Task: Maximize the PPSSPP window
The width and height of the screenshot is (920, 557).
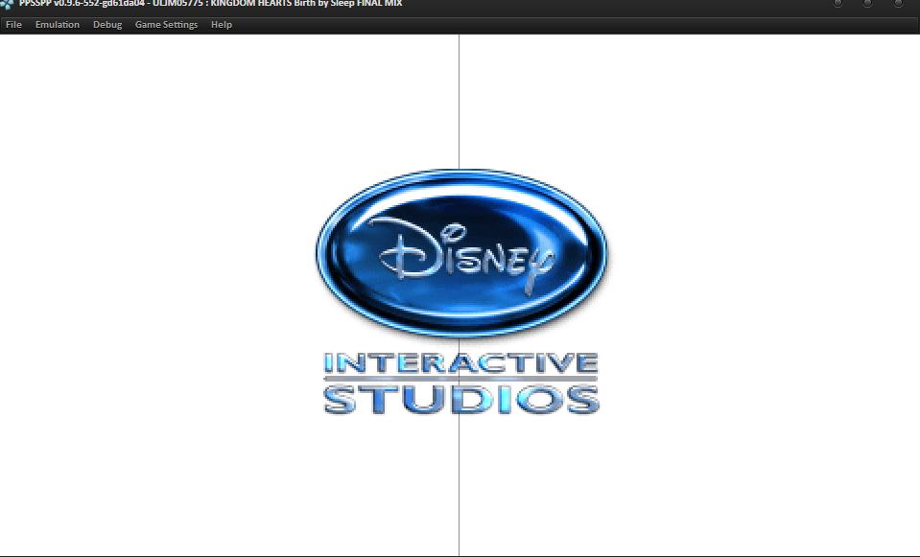Action: point(867,4)
